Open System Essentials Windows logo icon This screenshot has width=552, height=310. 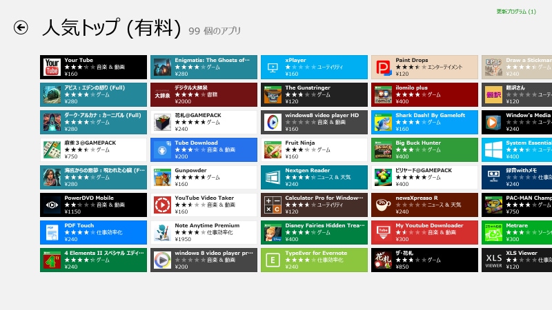[x=493, y=149]
